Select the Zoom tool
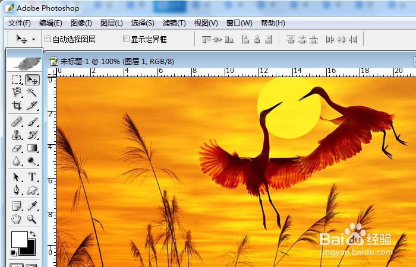Image resolution: width=416 pixels, height=267 pixels. [x=32, y=219]
